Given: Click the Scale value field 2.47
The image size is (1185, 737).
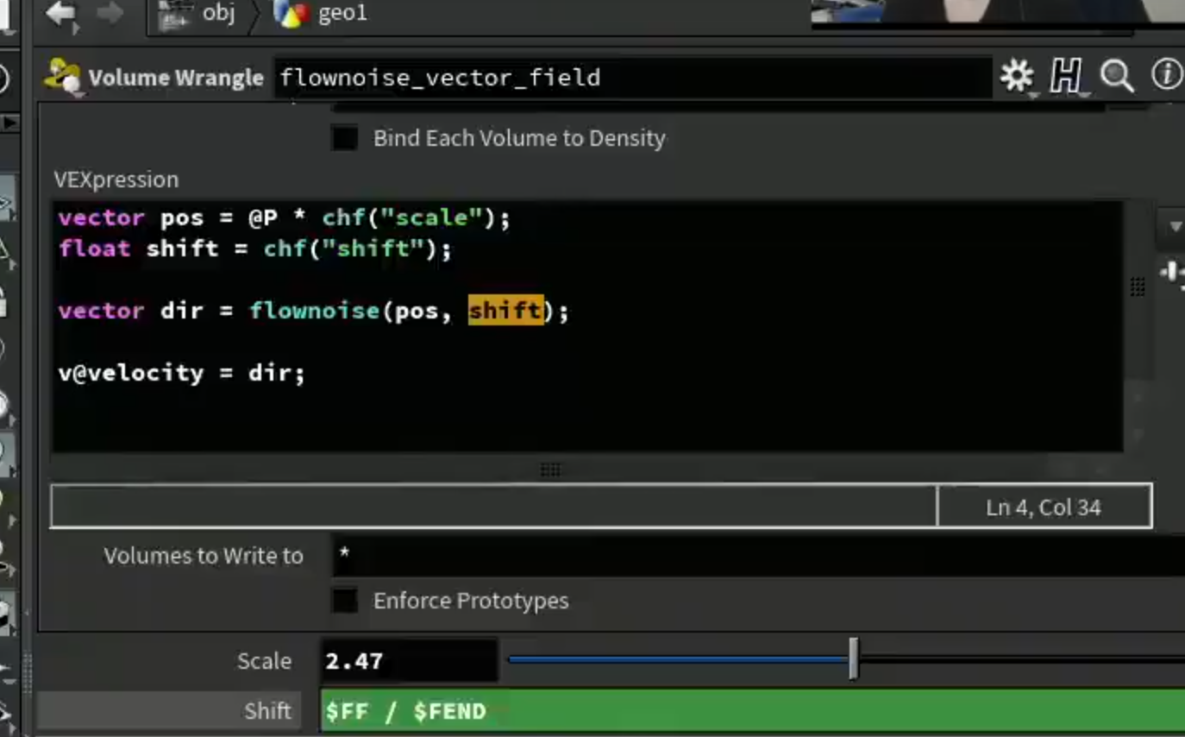Looking at the screenshot, I should (410, 661).
